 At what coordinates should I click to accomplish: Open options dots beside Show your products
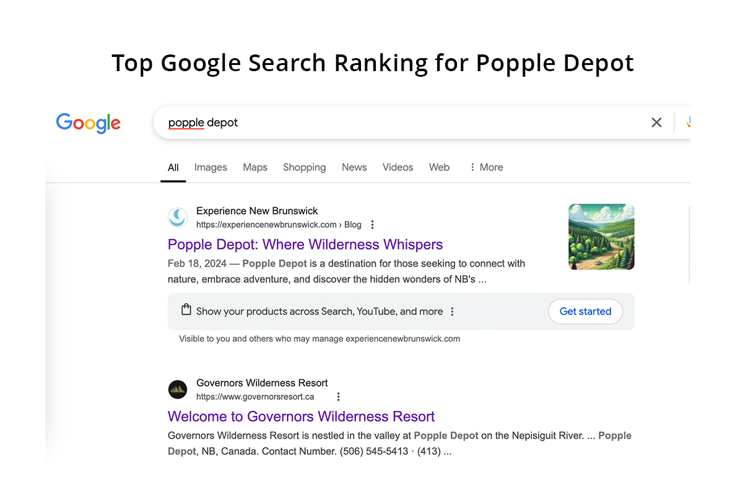point(453,311)
